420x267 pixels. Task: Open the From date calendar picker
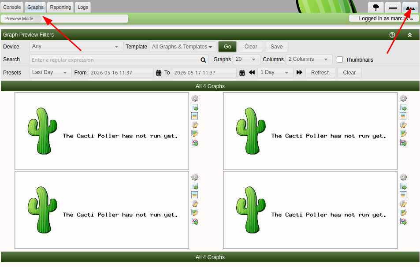point(159,73)
